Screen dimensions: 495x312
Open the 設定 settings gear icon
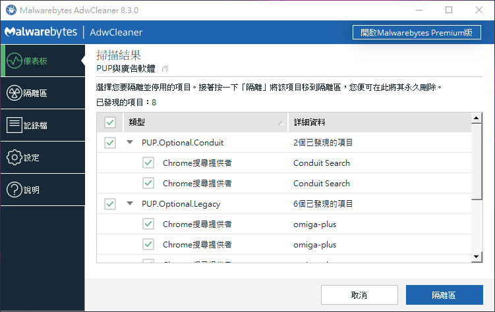(x=15, y=157)
